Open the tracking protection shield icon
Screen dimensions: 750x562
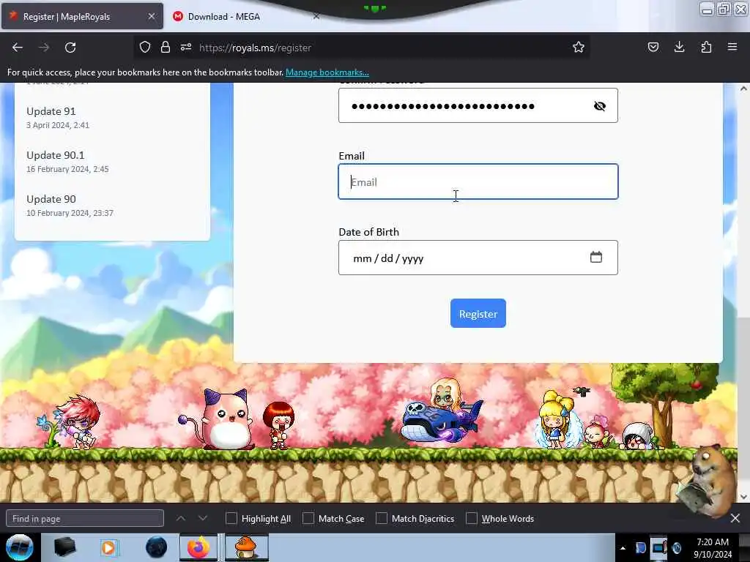[145, 47]
